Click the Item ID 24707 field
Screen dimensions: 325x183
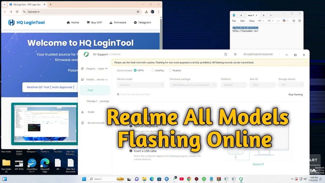(263, 85)
